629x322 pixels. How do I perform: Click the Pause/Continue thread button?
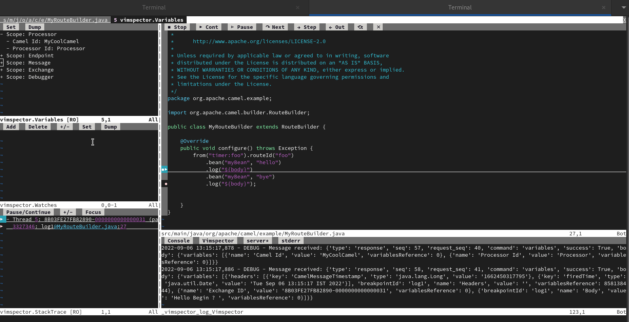(x=28, y=212)
